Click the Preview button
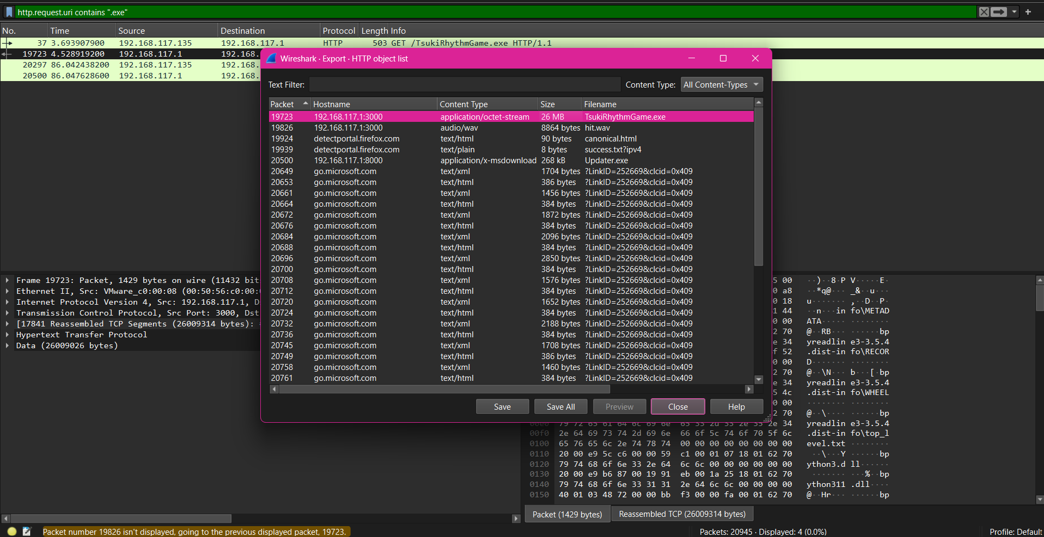The height and width of the screenshot is (537, 1044). [x=619, y=406]
